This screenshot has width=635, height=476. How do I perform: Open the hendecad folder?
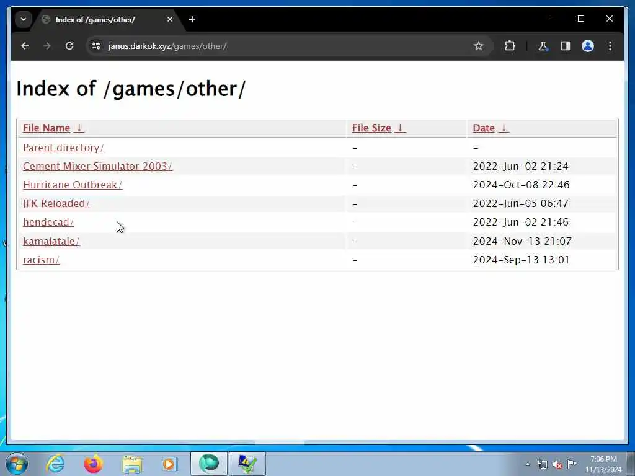point(48,223)
